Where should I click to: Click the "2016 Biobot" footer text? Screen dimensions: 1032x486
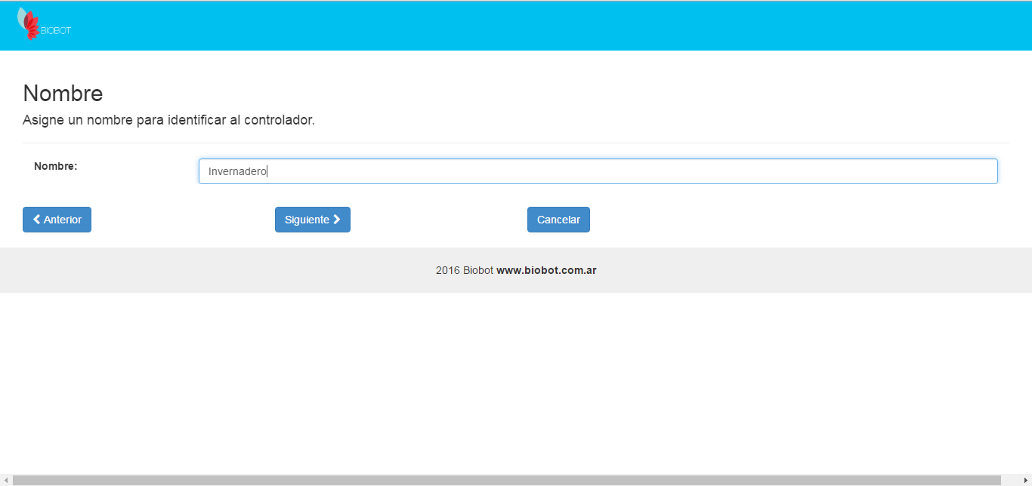(464, 270)
